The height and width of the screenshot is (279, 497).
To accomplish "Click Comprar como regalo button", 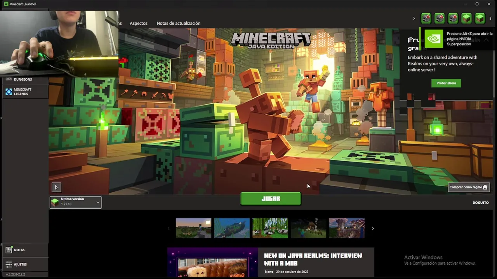I will 468,187.
